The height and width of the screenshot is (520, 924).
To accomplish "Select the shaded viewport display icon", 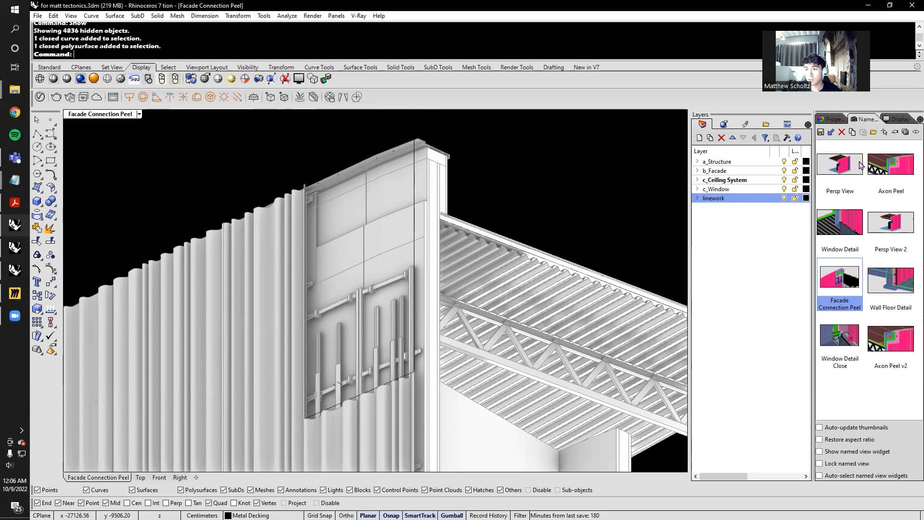I will click(53, 78).
